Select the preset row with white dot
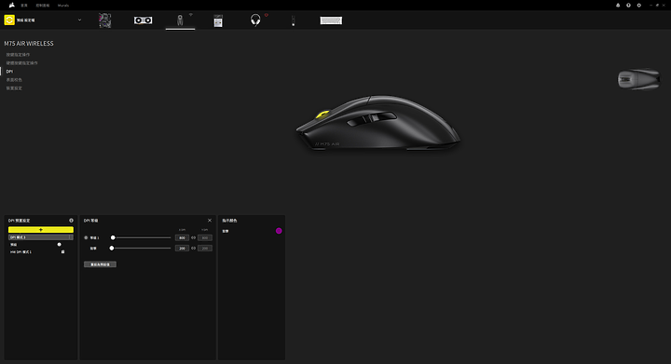The width and height of the screenshot is (671, 364). coord(41,245)
